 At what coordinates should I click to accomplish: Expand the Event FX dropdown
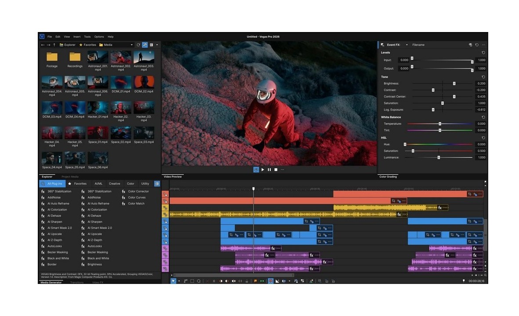click(x=406, y=44)
